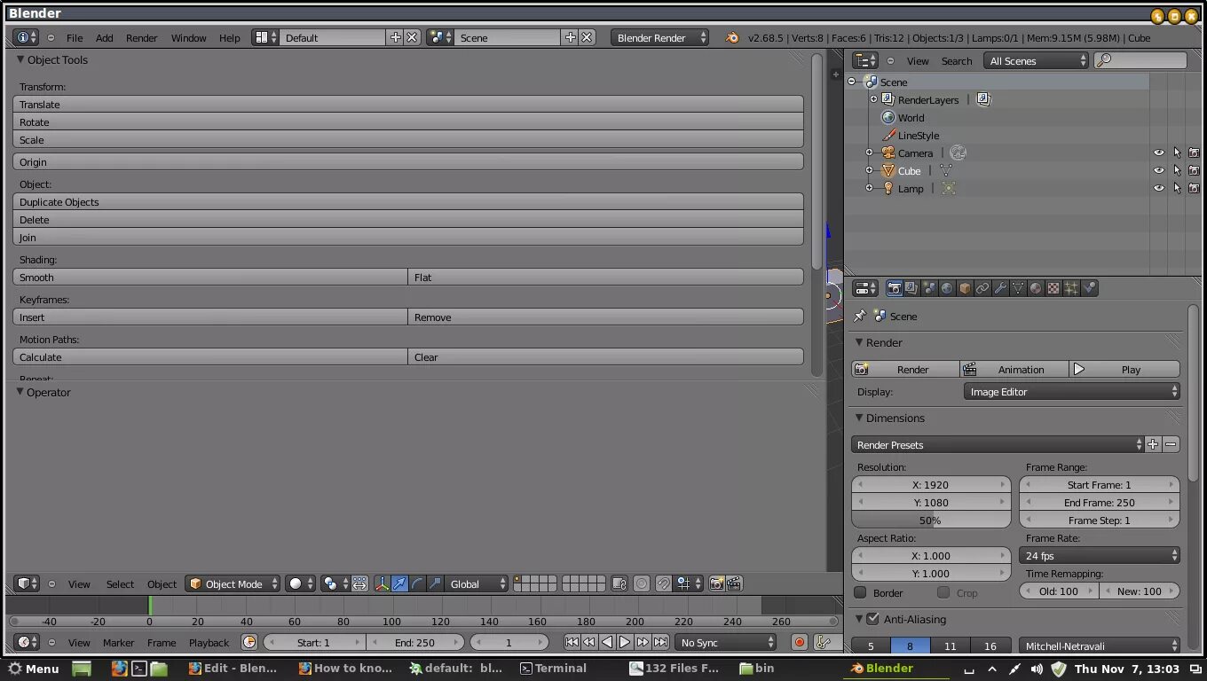This screenshot has height=681, width=1207.
Task: Open the Render Layers properties tab
Action: point(911,288)
